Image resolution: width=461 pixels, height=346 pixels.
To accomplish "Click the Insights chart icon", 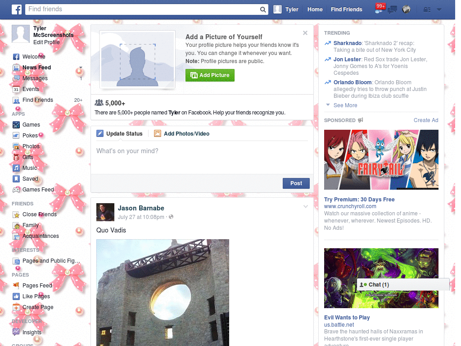I will pyautogui.click(x=16, y=332).
